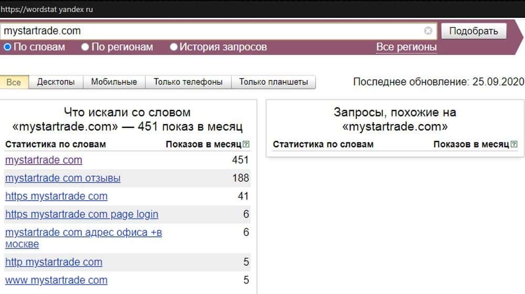Click the left Статистика по словам column header
525x294 pixels.
click(56, 144)
